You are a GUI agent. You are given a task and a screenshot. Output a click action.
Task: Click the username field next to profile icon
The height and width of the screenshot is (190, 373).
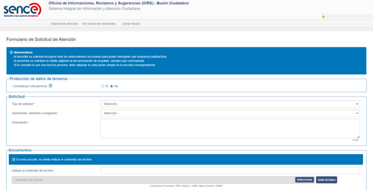coord(348,16)
